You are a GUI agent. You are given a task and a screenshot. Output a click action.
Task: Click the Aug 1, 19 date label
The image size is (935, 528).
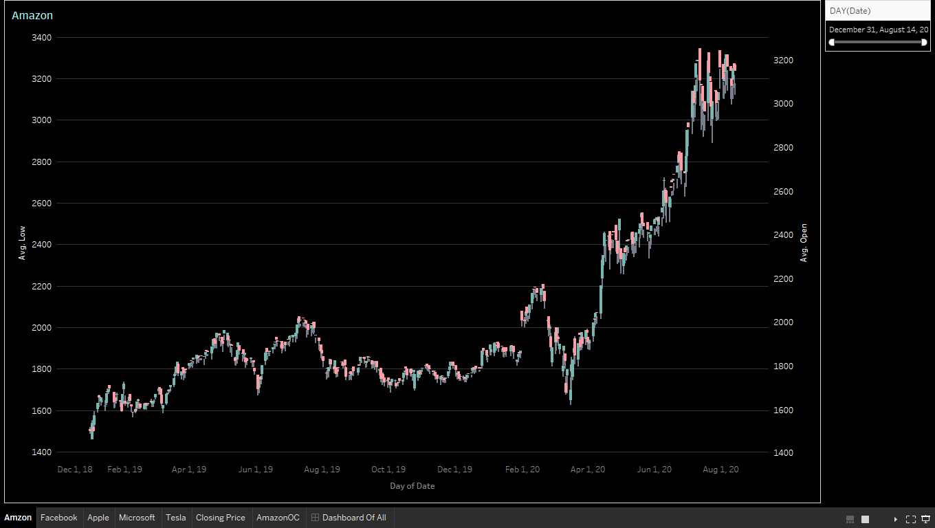322,470
